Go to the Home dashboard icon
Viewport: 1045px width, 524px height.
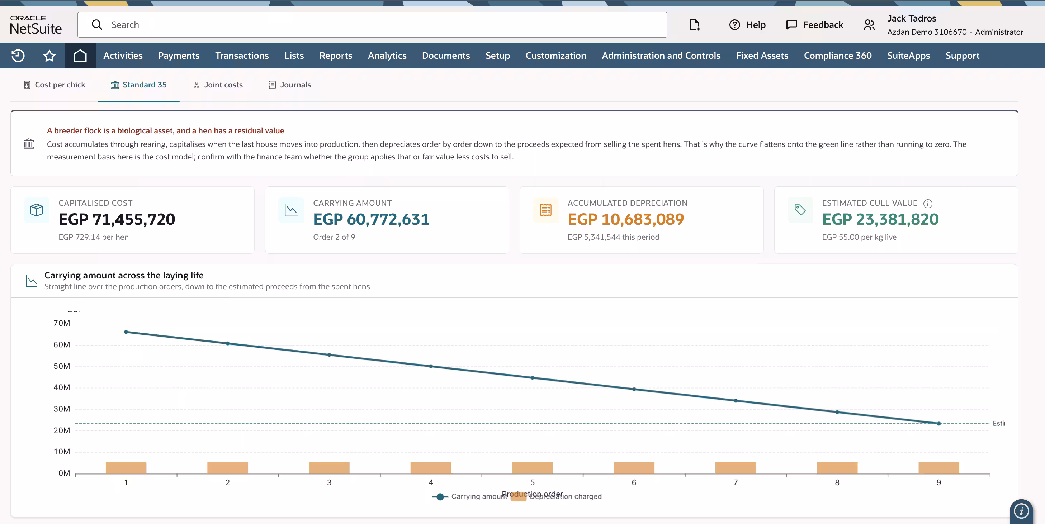(x=80, y=56)
